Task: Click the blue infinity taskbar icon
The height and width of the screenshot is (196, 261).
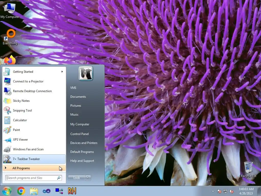Action: click(47, 191)
